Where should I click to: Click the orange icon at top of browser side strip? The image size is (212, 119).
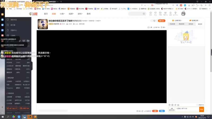point(2,14)
